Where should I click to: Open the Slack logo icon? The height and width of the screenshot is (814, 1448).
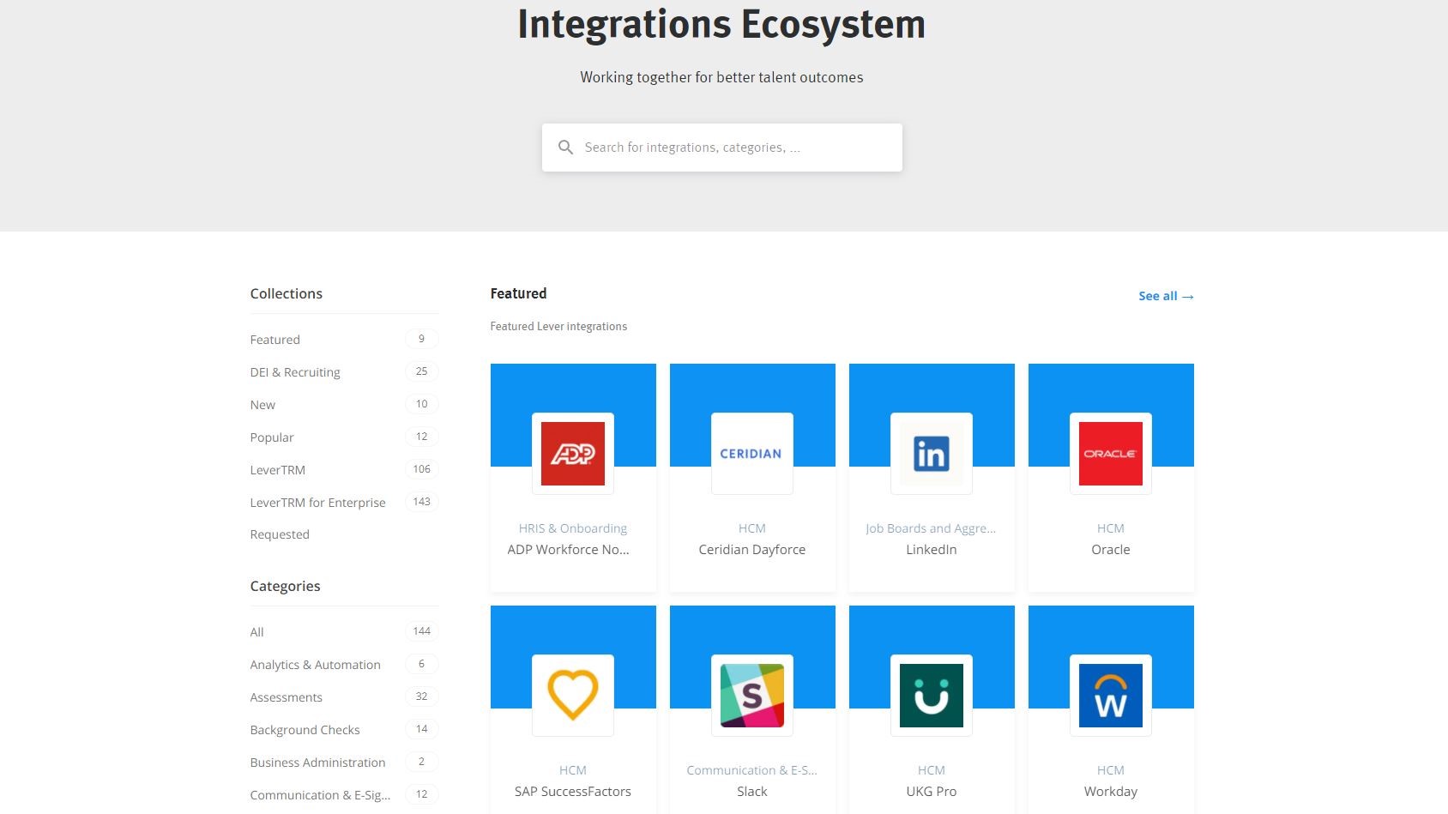(x=752, y=696)
